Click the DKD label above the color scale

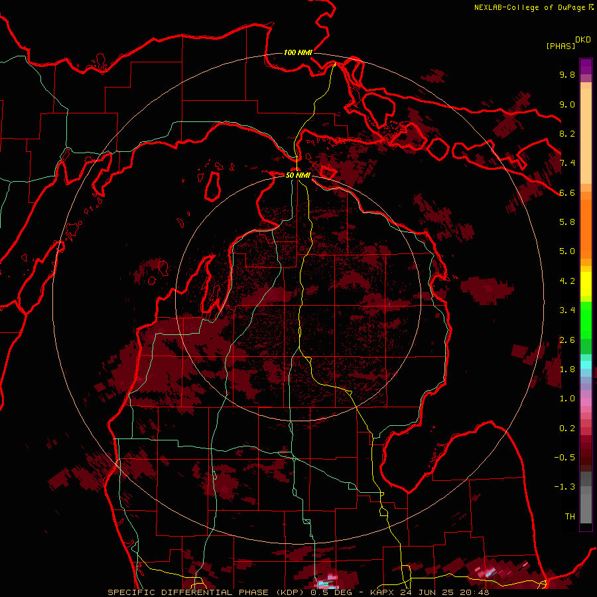[583, 40]
